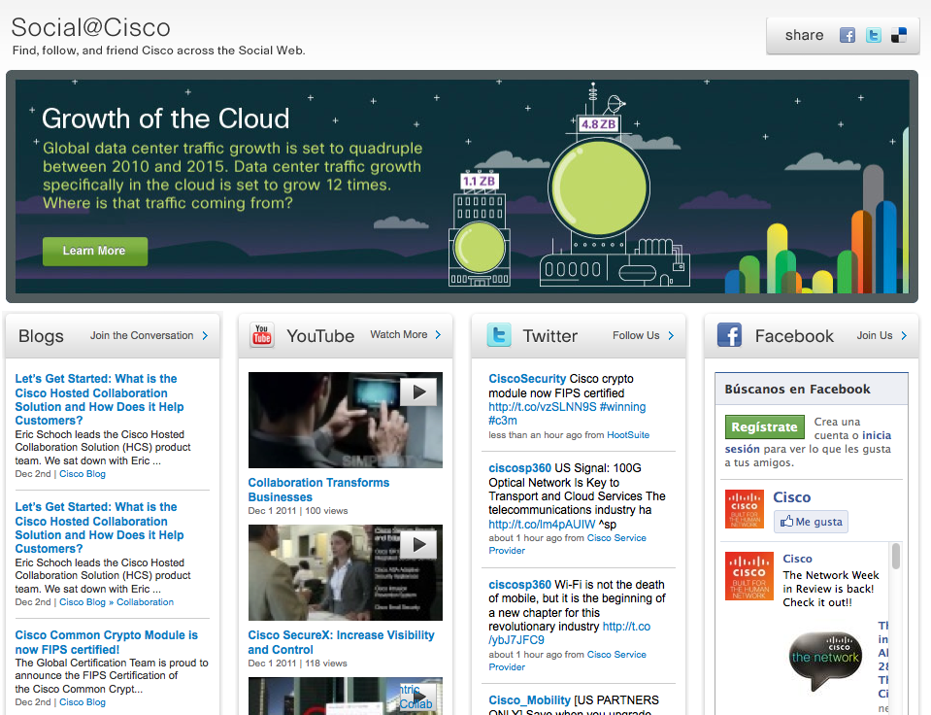Open ciscosp360 handle on Wi-Fi tweet

tap(519, 584)
